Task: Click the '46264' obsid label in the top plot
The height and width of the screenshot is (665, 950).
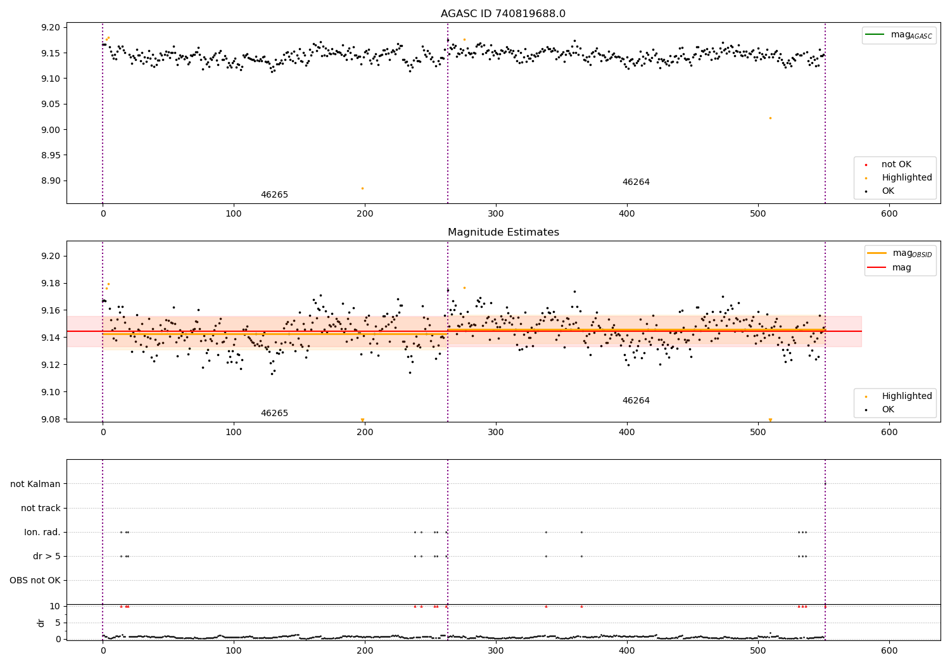Action: (636, 182)
